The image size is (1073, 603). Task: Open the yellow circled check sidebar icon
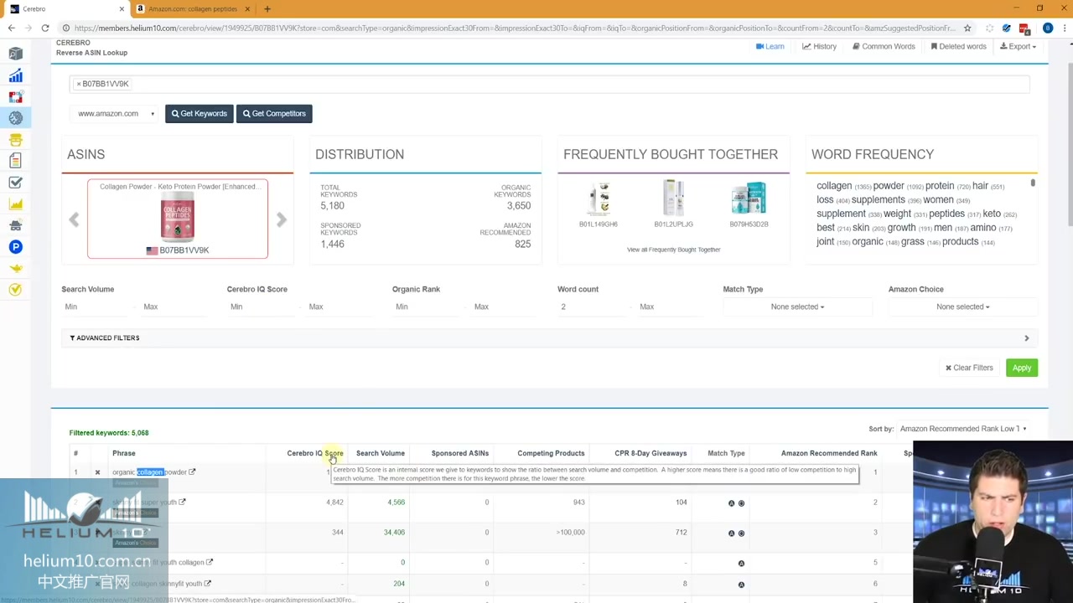tap(15, 290)
